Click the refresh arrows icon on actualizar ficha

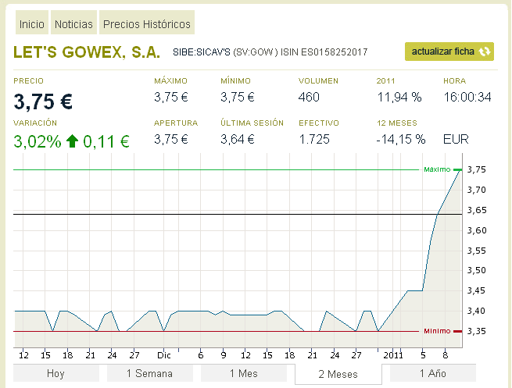pos(485,52)
